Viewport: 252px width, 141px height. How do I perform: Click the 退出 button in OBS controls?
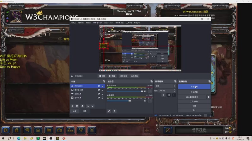(x=194, y=110)
